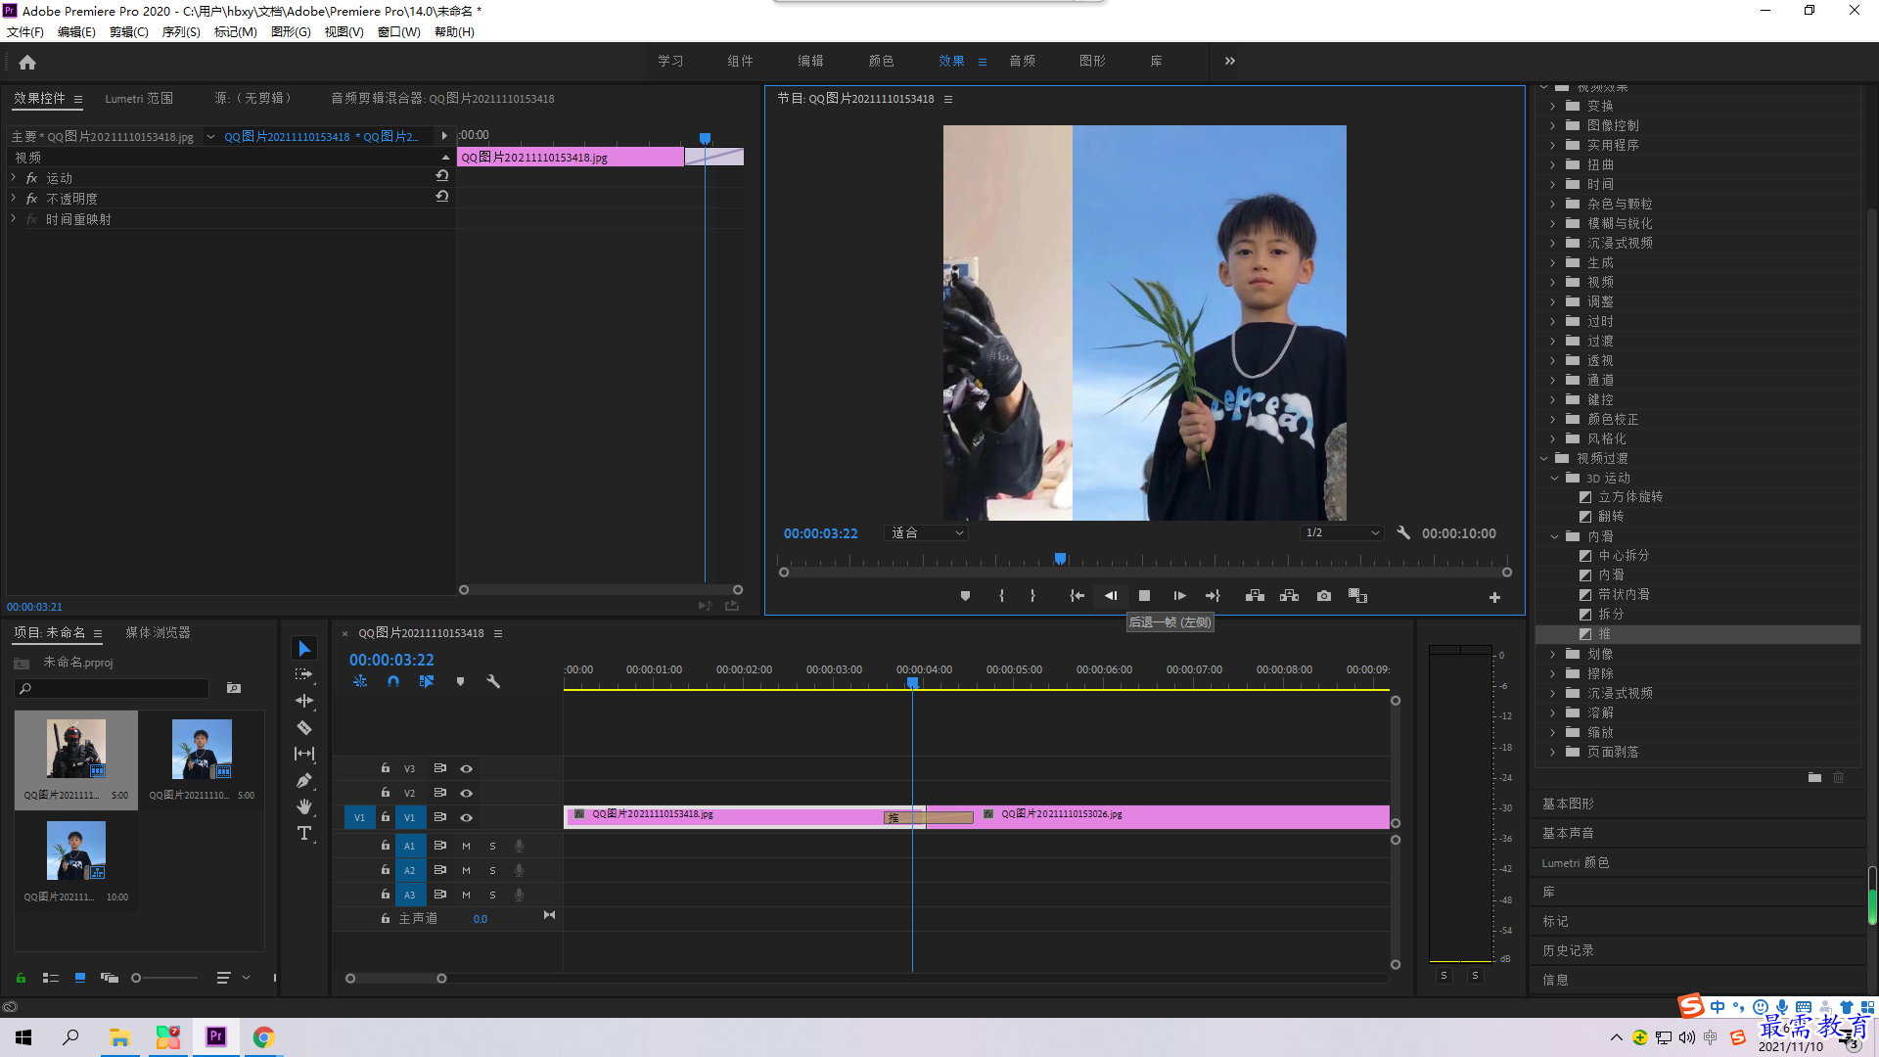Expand the 变换 effects folder

click(x=1552, y=106)
